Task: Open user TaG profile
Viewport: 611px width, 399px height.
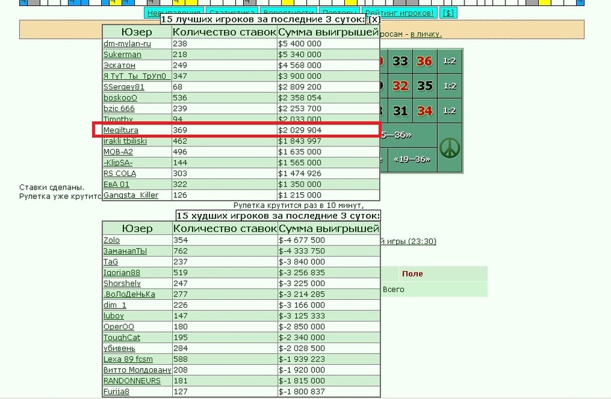Action: 110,262
